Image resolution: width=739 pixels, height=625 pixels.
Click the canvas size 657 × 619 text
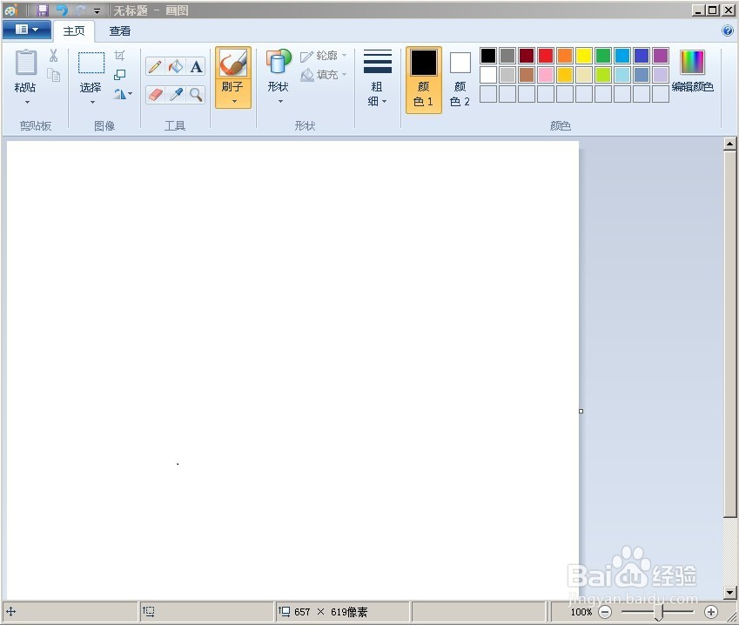click(x=331, y=612)
